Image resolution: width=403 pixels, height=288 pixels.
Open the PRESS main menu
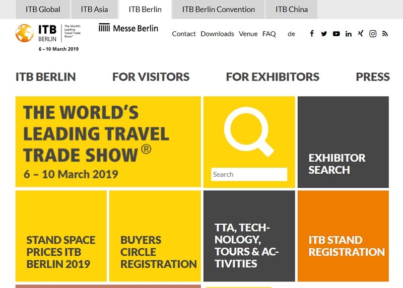click(x=373, y=77)
